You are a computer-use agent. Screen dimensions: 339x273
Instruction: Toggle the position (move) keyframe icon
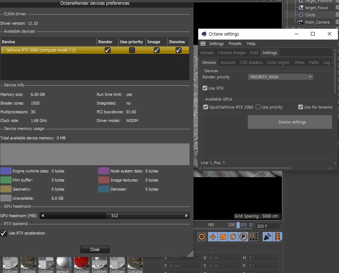pyautogui.click(x=213, y=237)
